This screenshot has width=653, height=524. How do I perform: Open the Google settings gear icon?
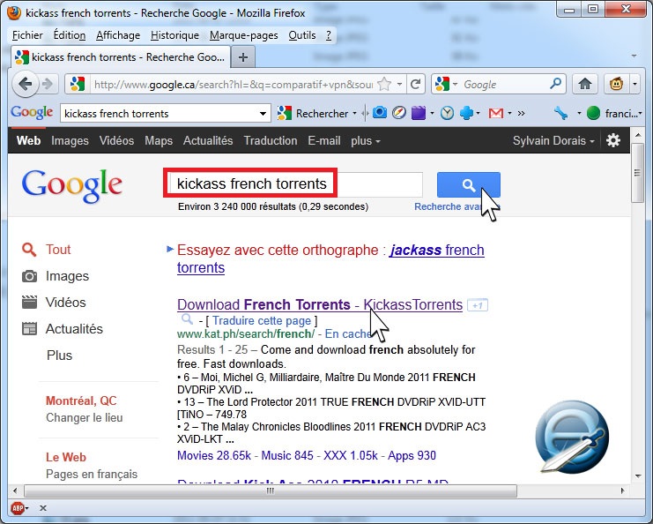tap(613, 140)
